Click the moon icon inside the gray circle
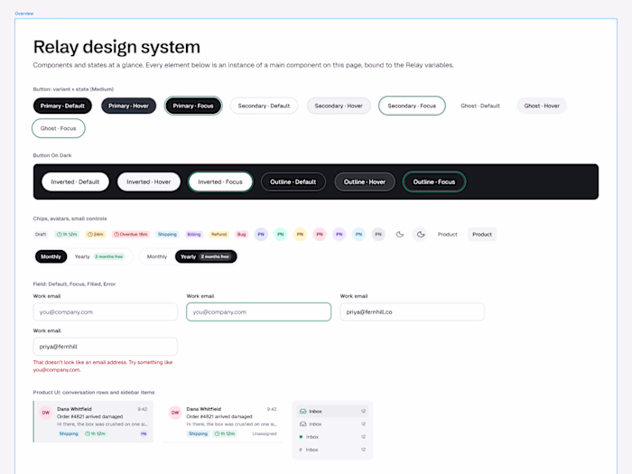Viewport: 632px width, 474px height. pyautogui.click(x=421, y=234)
